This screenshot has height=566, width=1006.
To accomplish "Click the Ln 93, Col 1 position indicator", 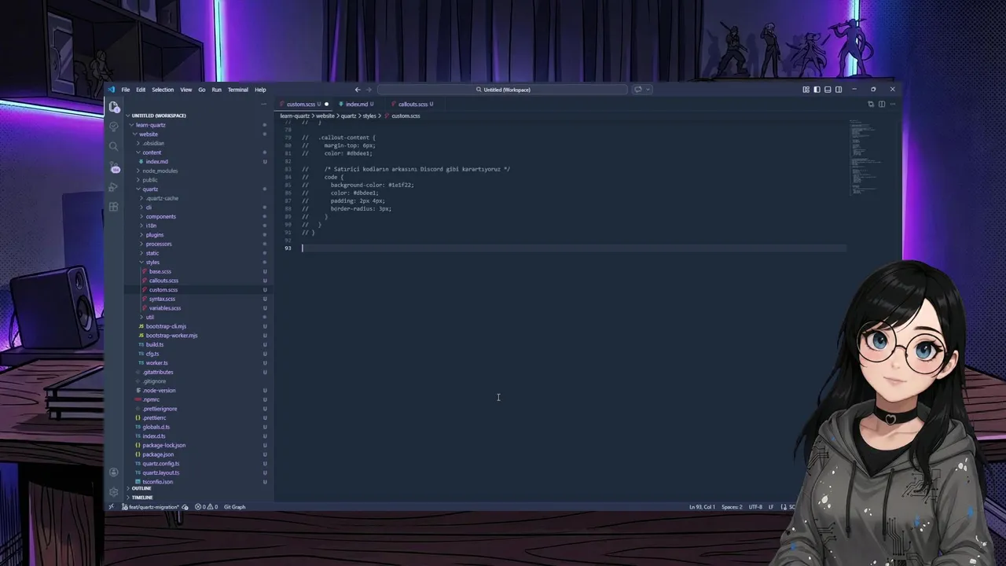I will [702, 507].
